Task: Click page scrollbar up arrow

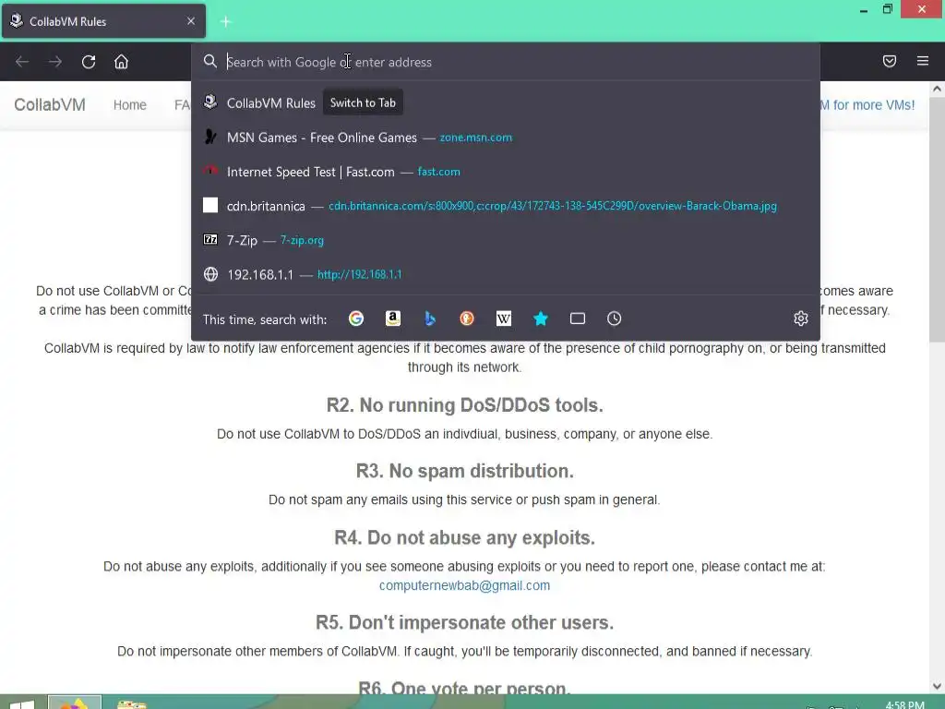Action: click(x=937, y=90)
